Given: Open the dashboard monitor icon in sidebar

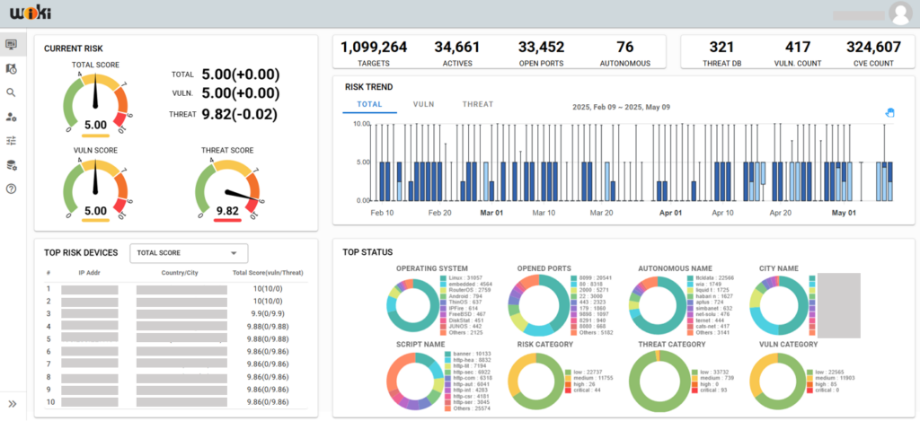Looking at the screenshot, I should 12,44.
